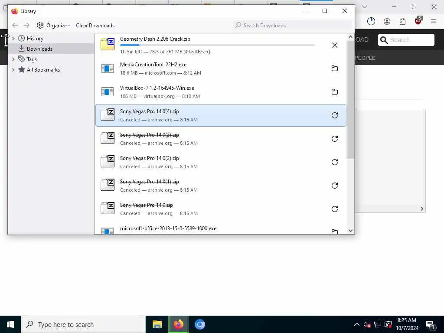444x333 pixels.
Task: Retry download of Sony Vegas Pro 14.0(2).zip
Action: (334, 162)
